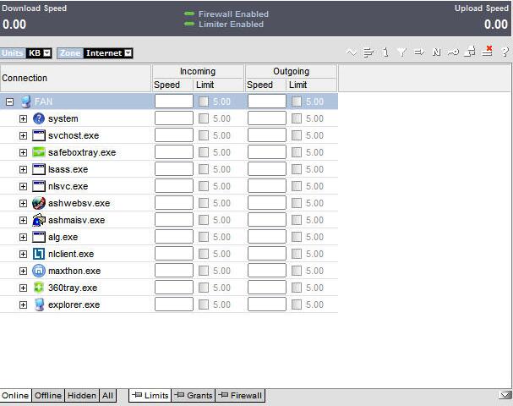Click the Connection column header
This screenshot has width=513, height=406.
tap(75, 78)
